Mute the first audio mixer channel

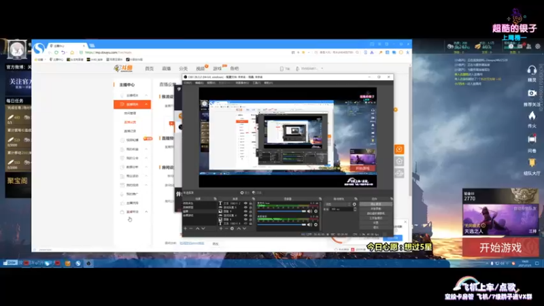click(x=309, y=211)
